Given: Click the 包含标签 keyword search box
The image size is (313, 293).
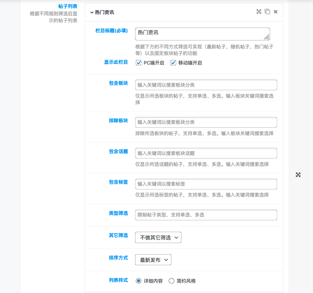Looking at the screenshot, I should [x=206, y=184].
